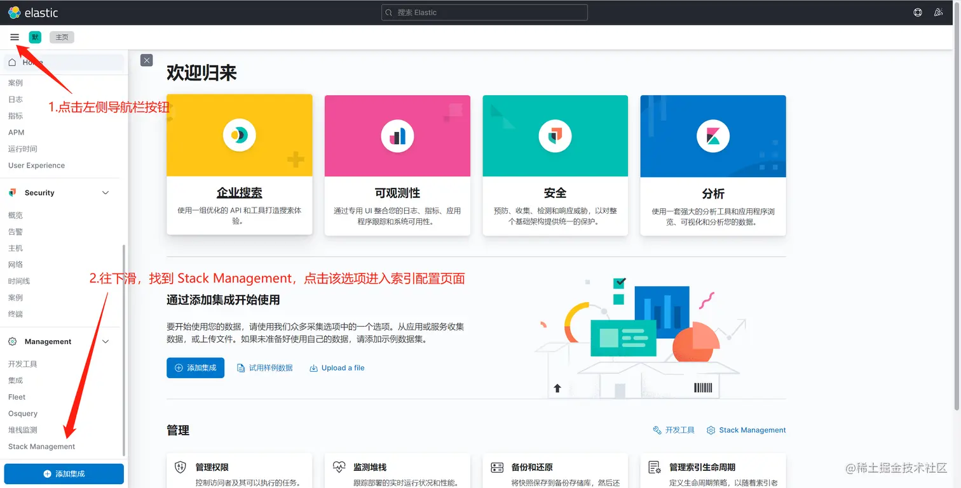The width and height of the screenshot is (961, 488).
Task: Open APM in the sidebar
Action: click(x=16, y=133)
